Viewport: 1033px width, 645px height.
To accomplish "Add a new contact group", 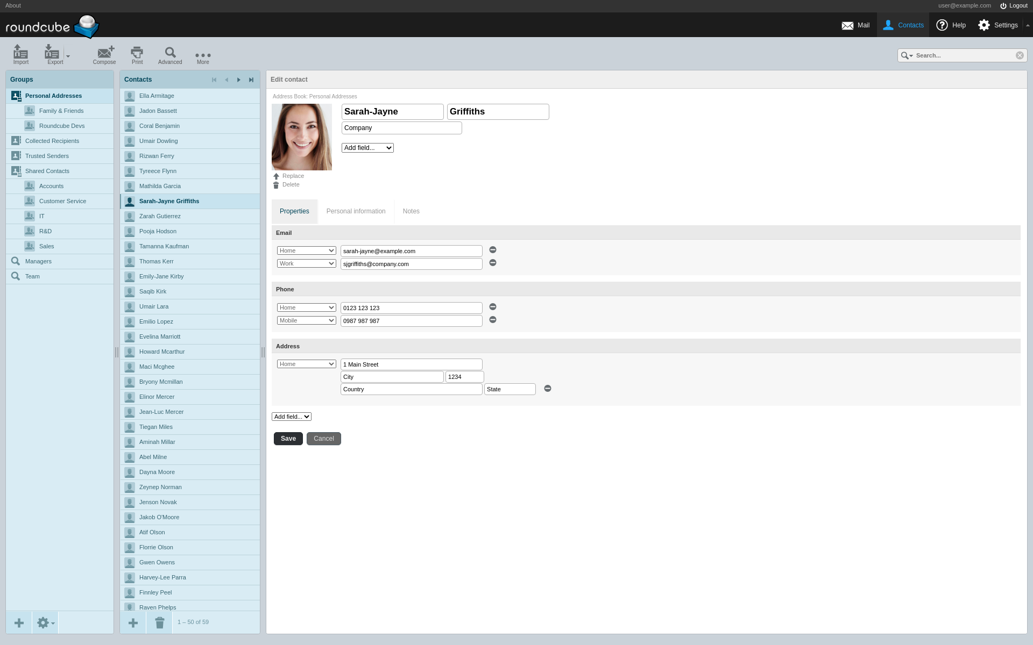I will [19, 622].
